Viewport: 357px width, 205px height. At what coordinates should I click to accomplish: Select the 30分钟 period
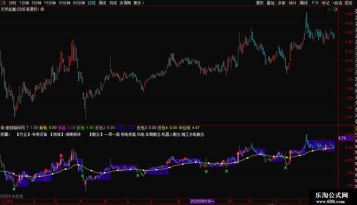tap(64, 3)
